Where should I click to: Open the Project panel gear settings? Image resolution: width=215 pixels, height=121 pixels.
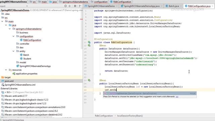tap(75, 6)
